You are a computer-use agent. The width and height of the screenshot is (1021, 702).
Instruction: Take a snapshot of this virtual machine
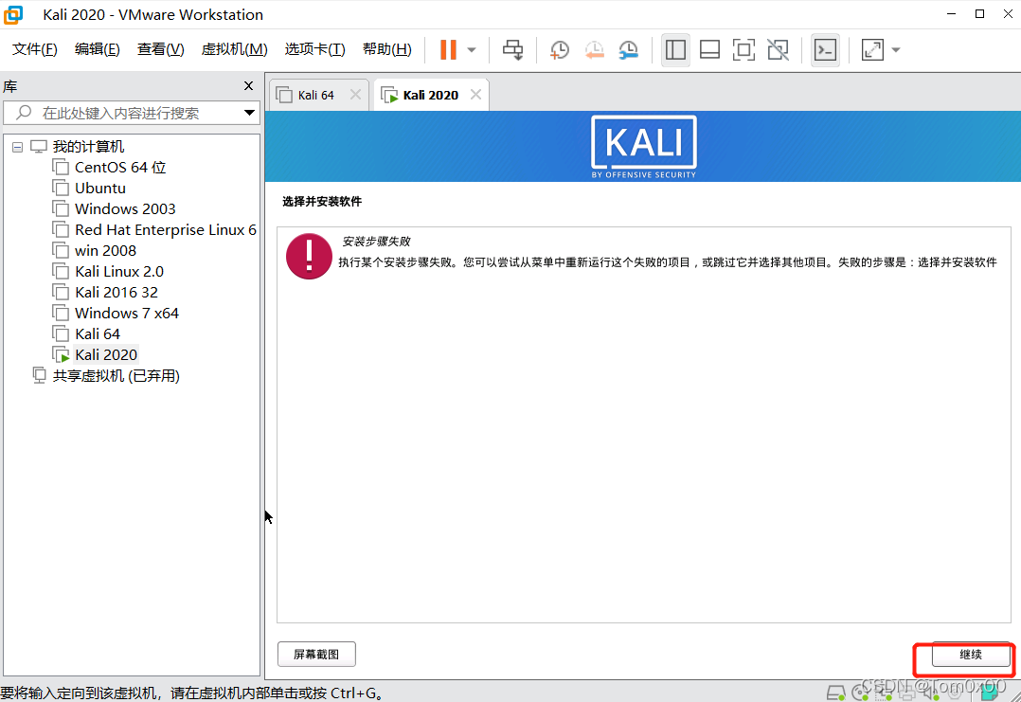coord(560,49)
